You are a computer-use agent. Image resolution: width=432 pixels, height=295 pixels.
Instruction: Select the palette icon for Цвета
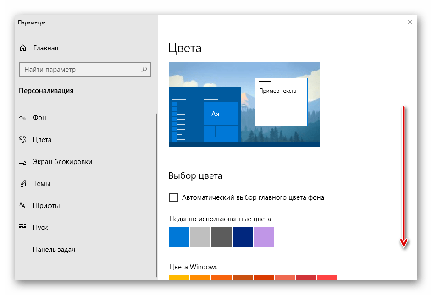22,140
